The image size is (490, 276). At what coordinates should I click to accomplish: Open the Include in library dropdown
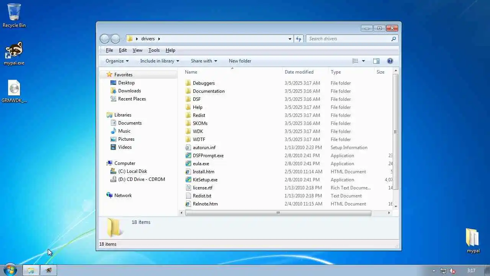(x=160, y=61)
